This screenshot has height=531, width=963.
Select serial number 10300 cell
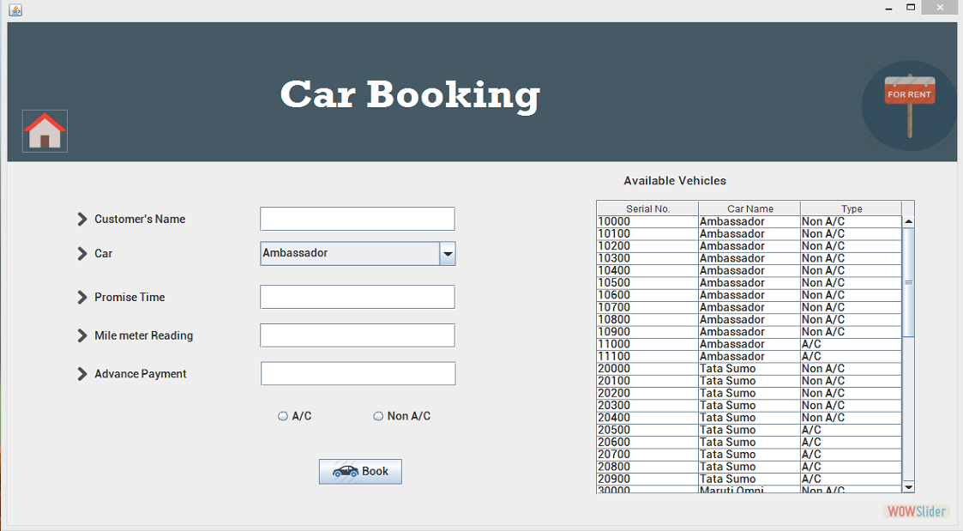coord(647,258)
